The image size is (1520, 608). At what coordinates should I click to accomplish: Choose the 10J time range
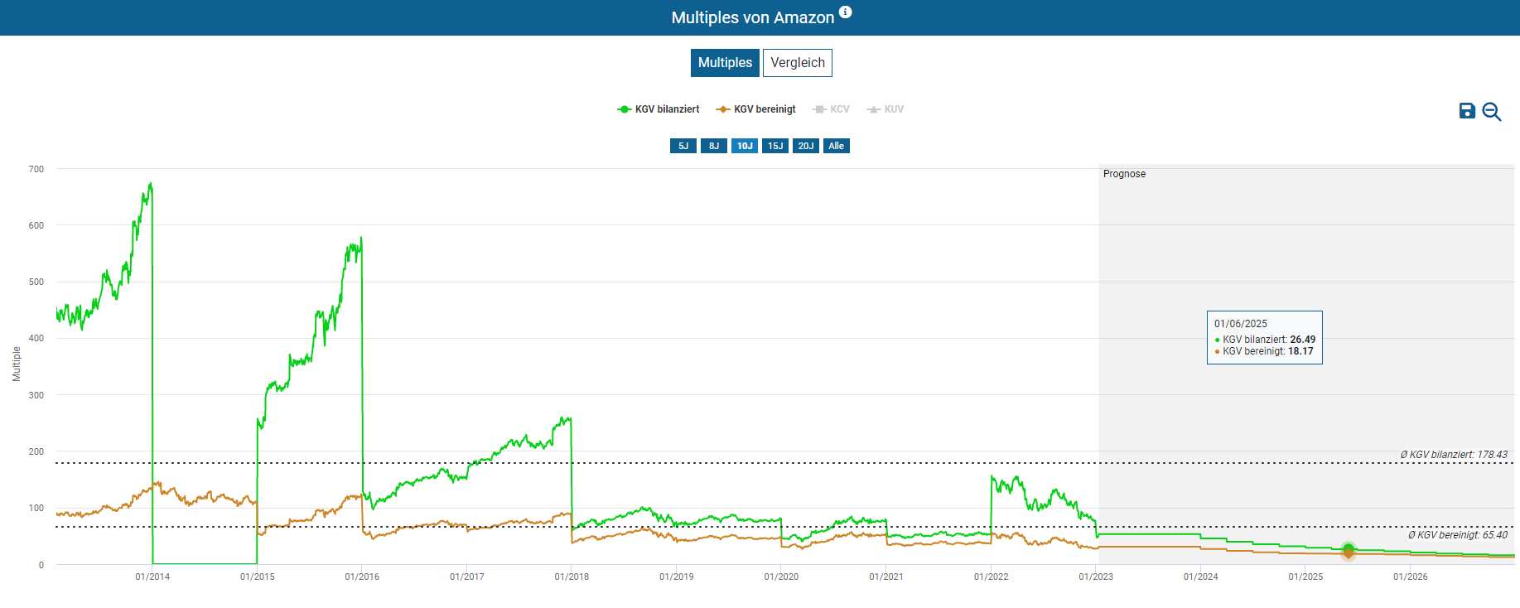click(x=745, y=146)
